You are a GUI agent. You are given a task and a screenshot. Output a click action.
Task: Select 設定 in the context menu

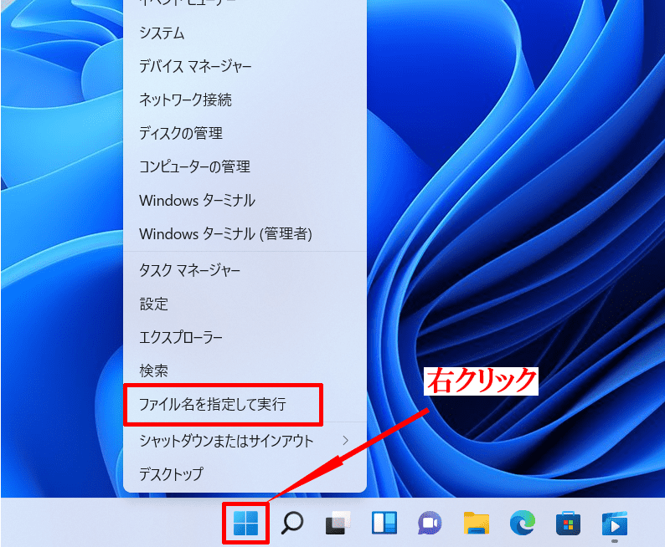[154, 304]
